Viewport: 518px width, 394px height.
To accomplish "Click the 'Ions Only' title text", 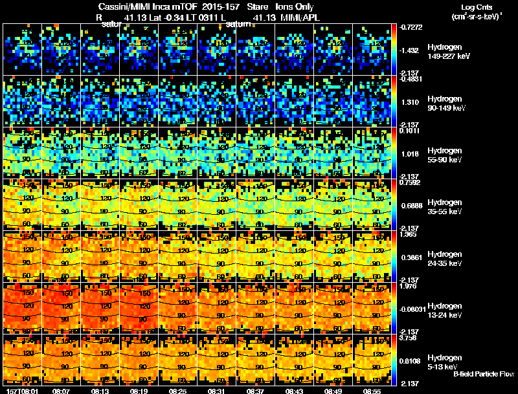I will pos(295,7).
